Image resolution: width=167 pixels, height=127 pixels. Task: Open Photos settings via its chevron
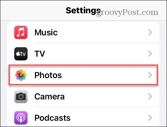(x=150, y=75)
